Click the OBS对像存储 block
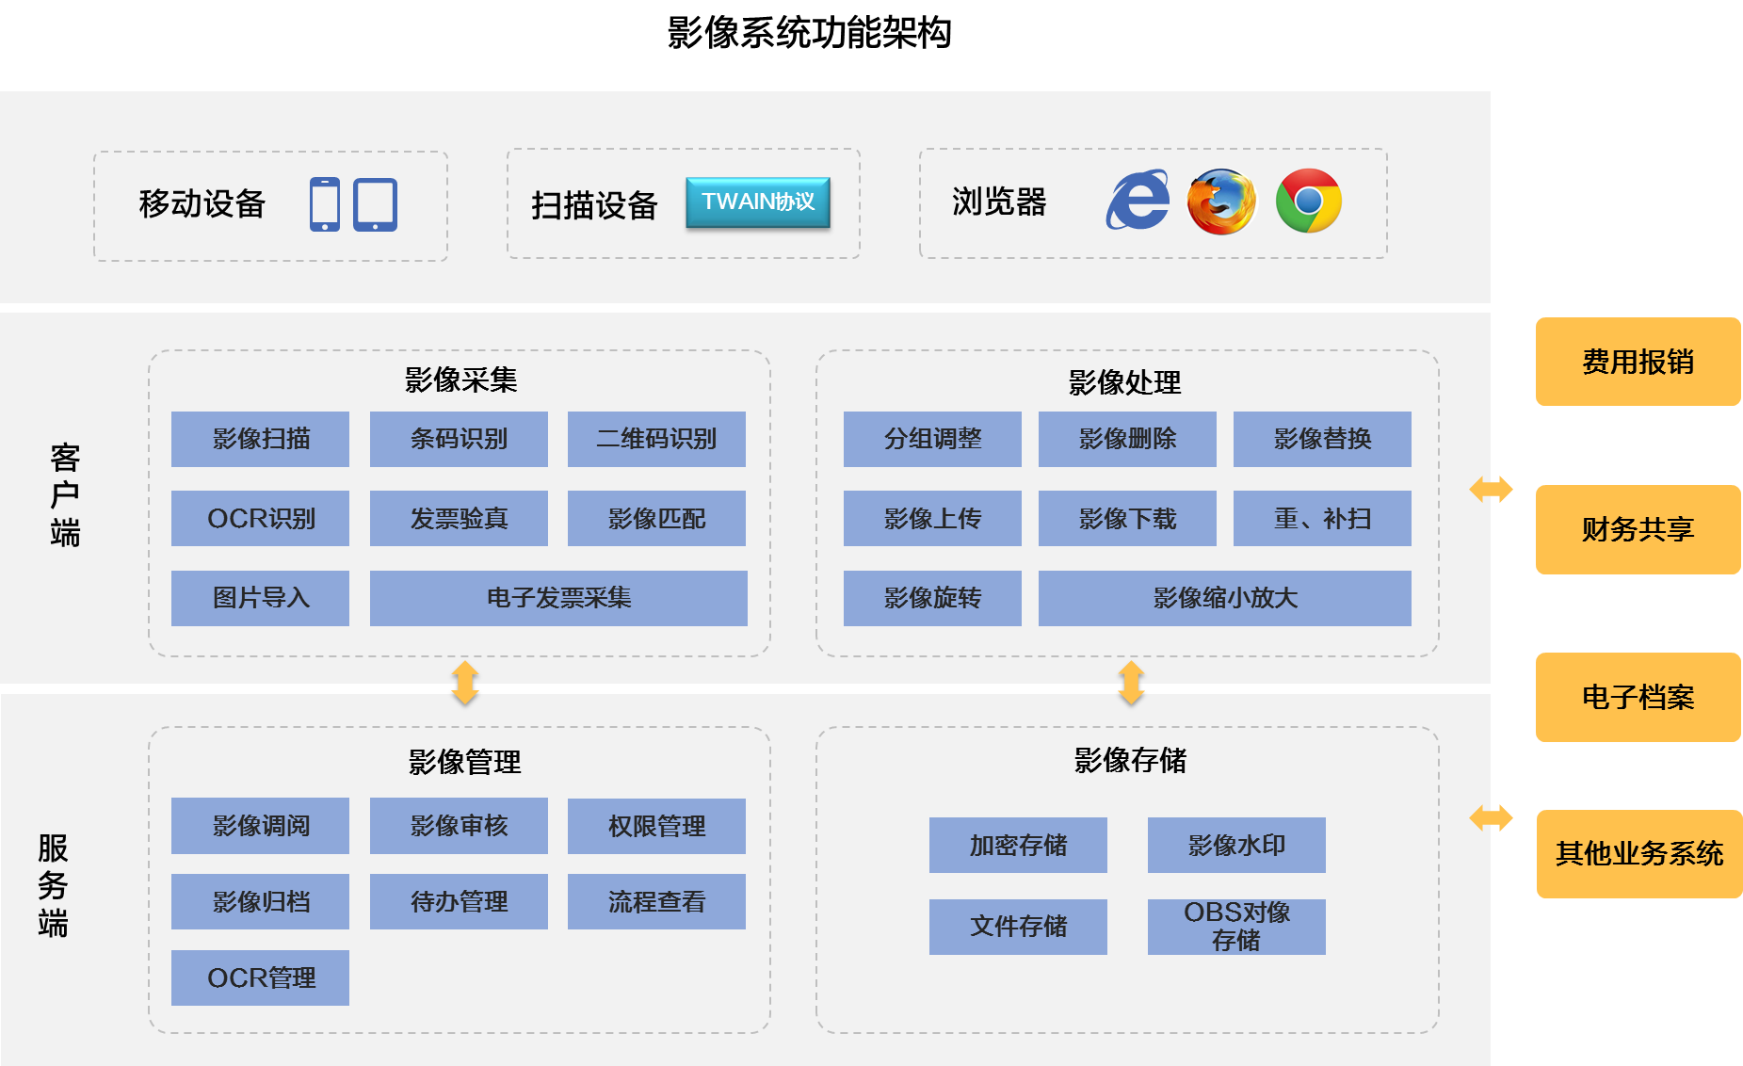Screen dimensions: 1743x1066 click(1235, 927)
